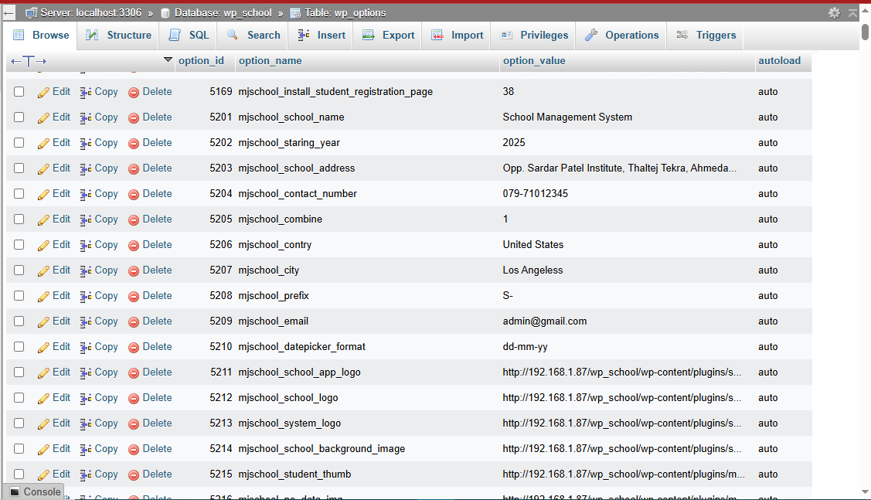
Task: Switch to the SQL tab
Action: click(187, 35)
